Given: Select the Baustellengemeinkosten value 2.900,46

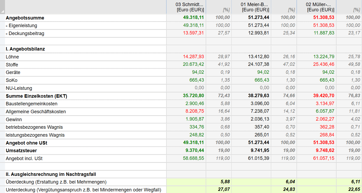Looking at the screenshot, I should coord(194,104).
